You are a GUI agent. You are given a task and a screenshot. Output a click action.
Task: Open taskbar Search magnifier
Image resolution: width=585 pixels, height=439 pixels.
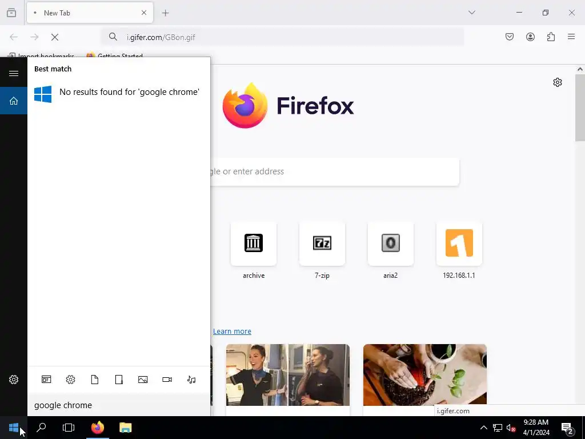click(41, 428)
